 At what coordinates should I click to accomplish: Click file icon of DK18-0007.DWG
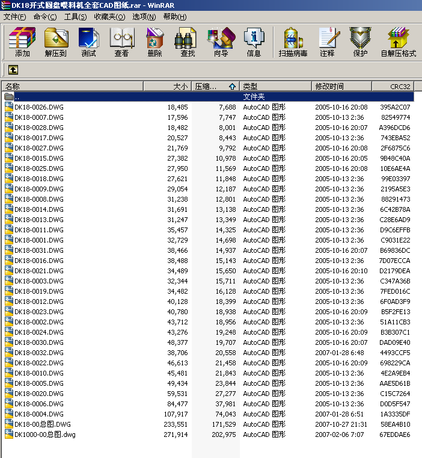point(9,117)
